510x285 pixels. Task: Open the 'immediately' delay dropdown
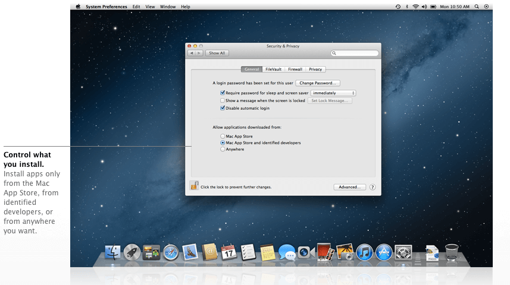(333, 93)
